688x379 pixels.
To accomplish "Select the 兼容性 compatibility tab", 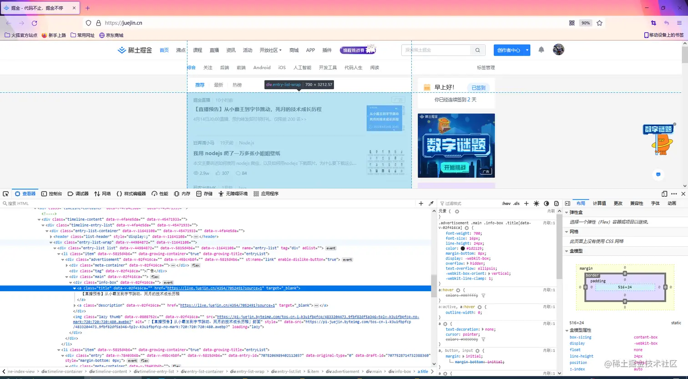I will [637, 203].
